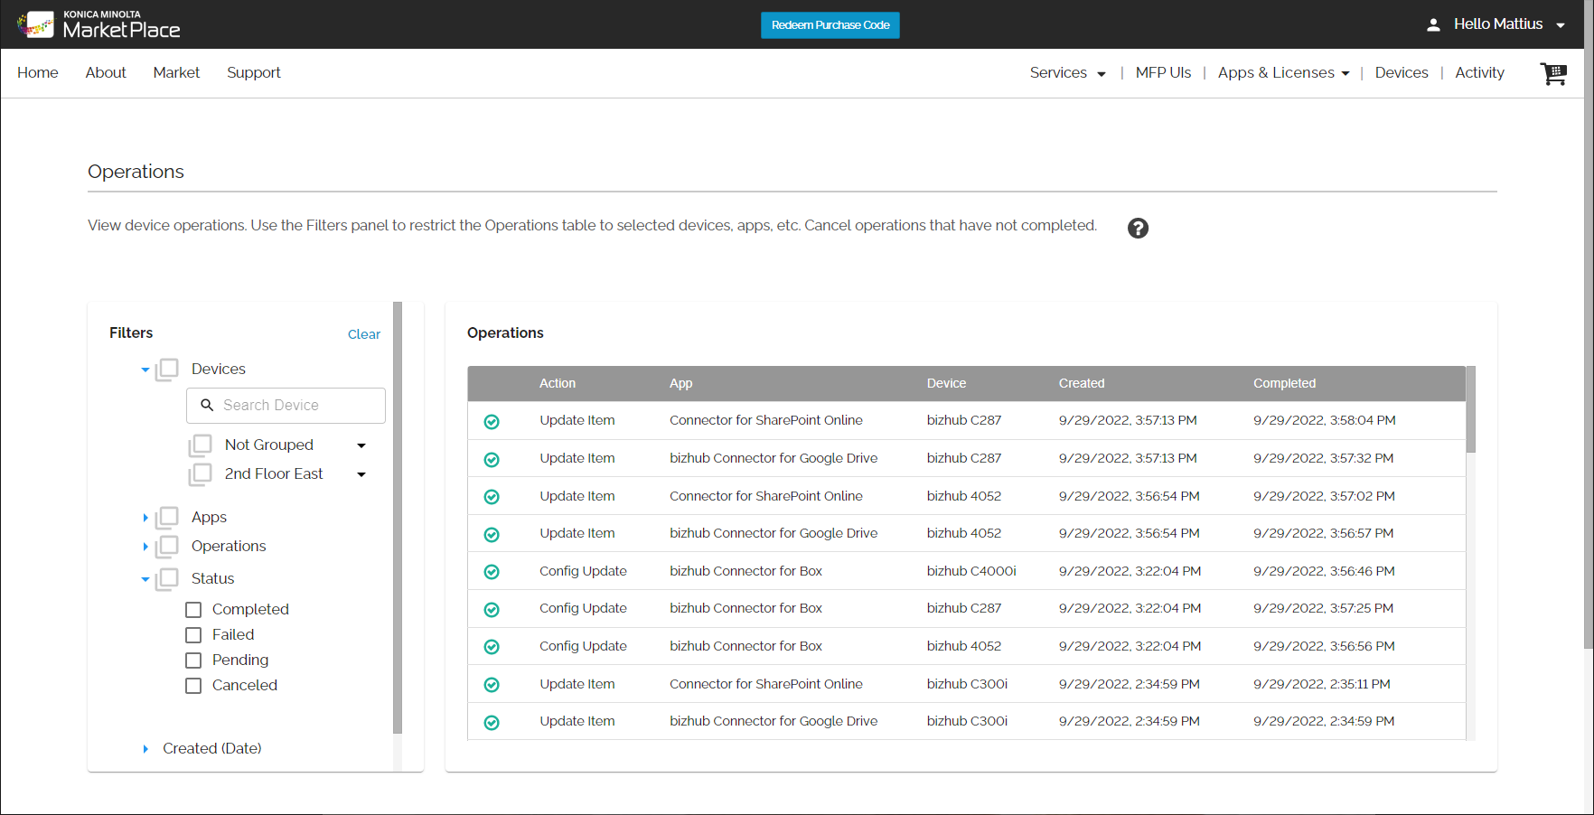
Task: Check the Failed status checkbox
Action: point(192,634)
